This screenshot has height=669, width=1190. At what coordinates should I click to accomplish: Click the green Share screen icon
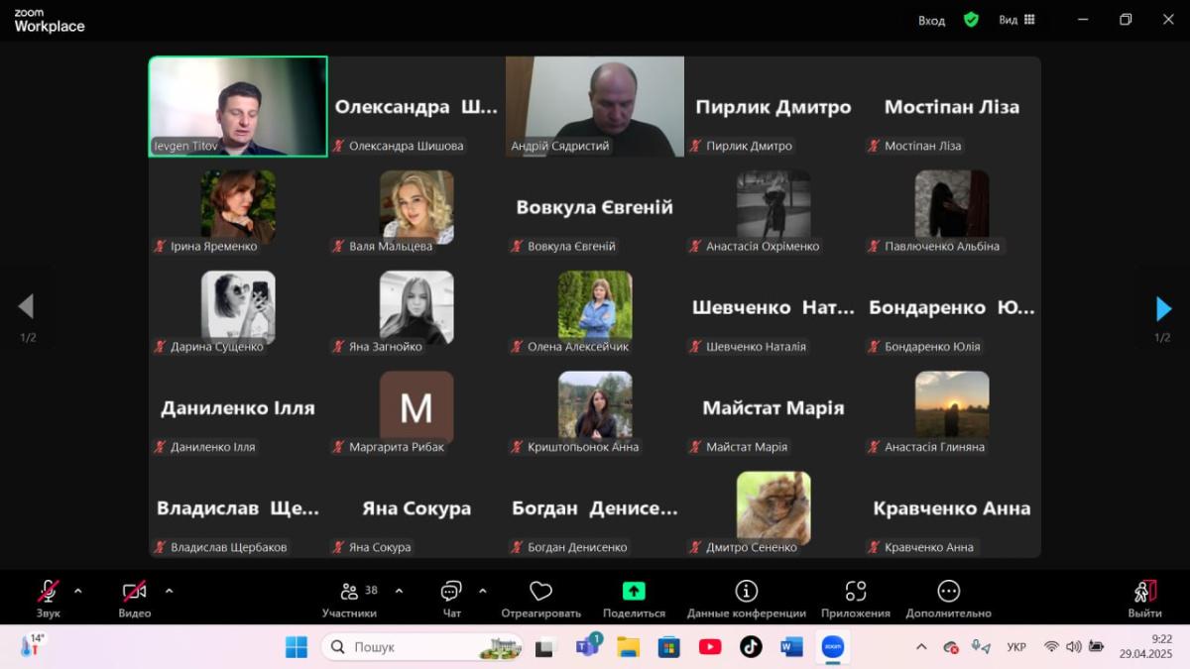634,592
